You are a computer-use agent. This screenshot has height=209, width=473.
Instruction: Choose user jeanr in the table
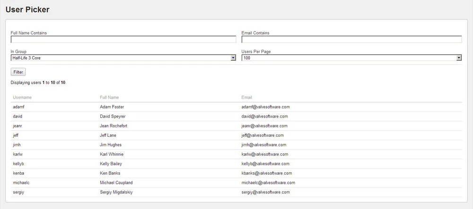(18, 126)
